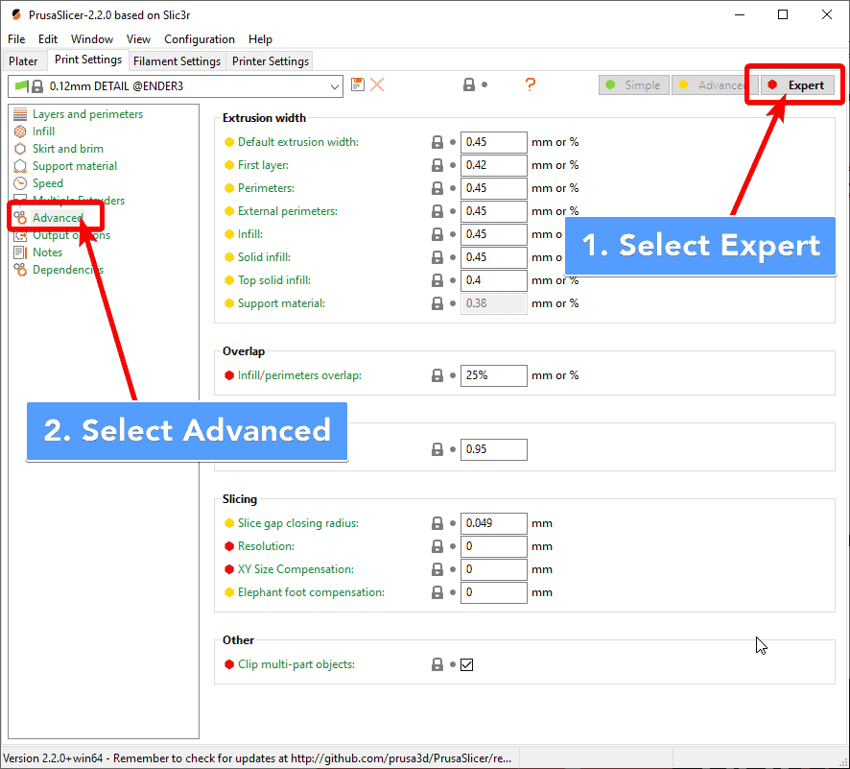This screenshot has height=769, width=850.
Task: Click the lock icon beside the question mark
Action: pos(469,84)
